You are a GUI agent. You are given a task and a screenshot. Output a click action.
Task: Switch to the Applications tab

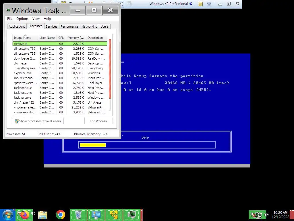(17, 26)
